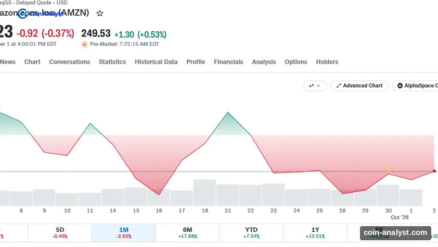Screen dimensions: 438x247
Task: Click the chart peak at date 21
Action: click(x=228, y=113)
